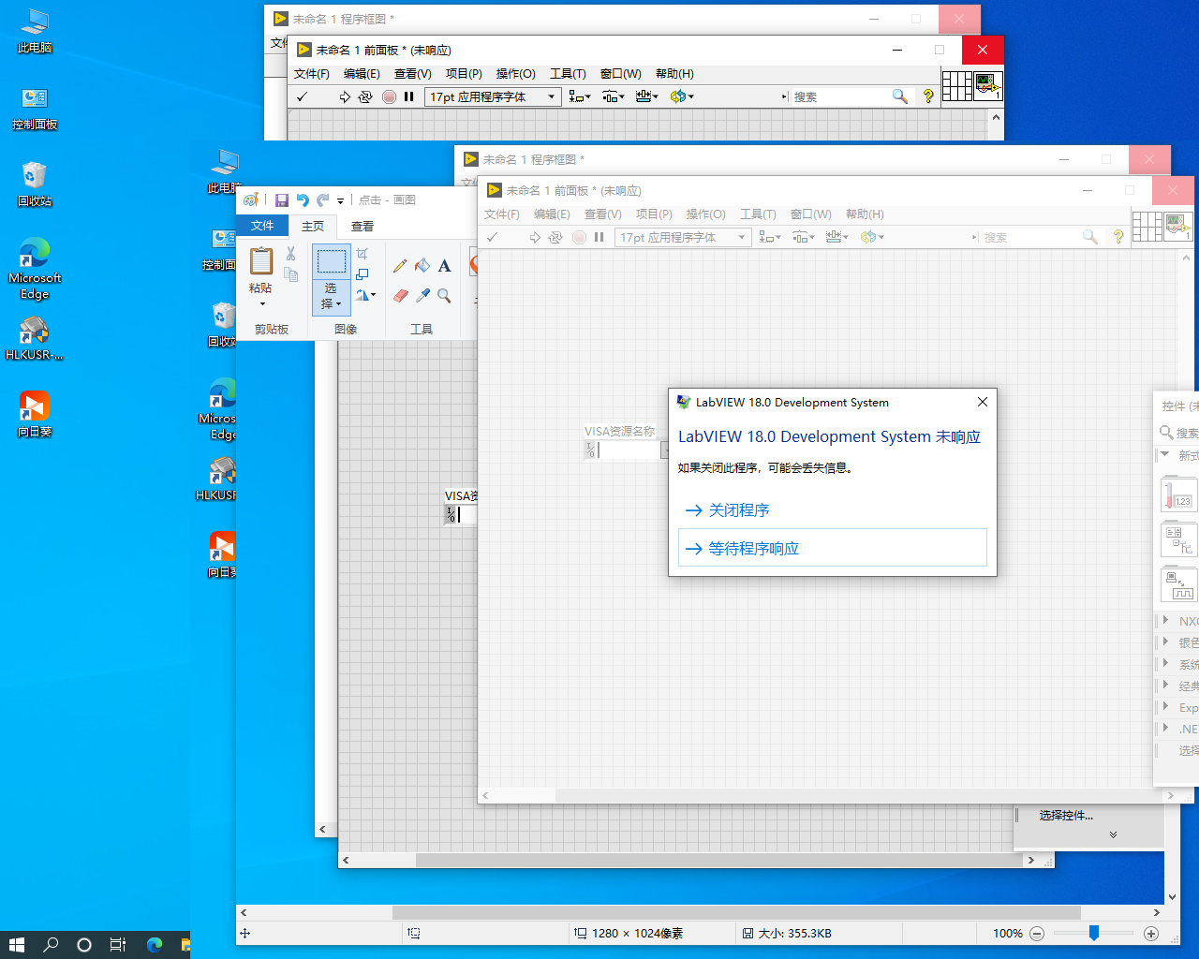Open 工具(T) menu in top LabVIEW front panel

click(568, 74)
